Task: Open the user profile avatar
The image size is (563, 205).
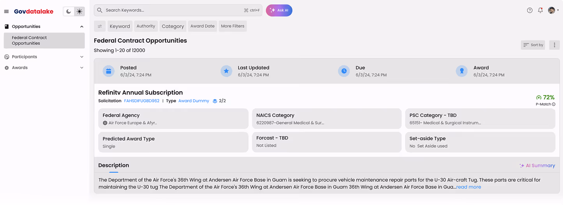Action: click(x=551, y=10)
